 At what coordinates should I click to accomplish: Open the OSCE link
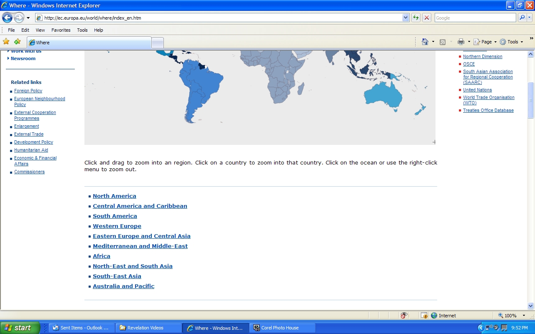[x=469, y=64]
